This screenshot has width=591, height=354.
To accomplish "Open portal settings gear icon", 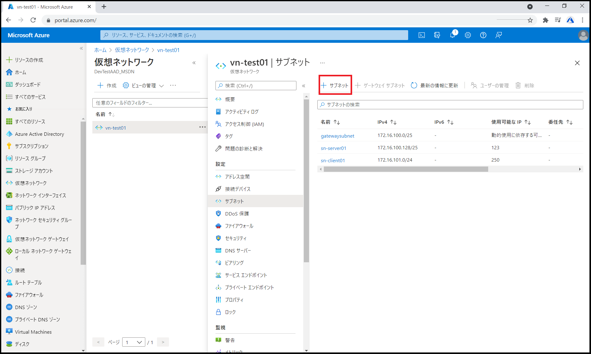I will [x=468, y=35].
